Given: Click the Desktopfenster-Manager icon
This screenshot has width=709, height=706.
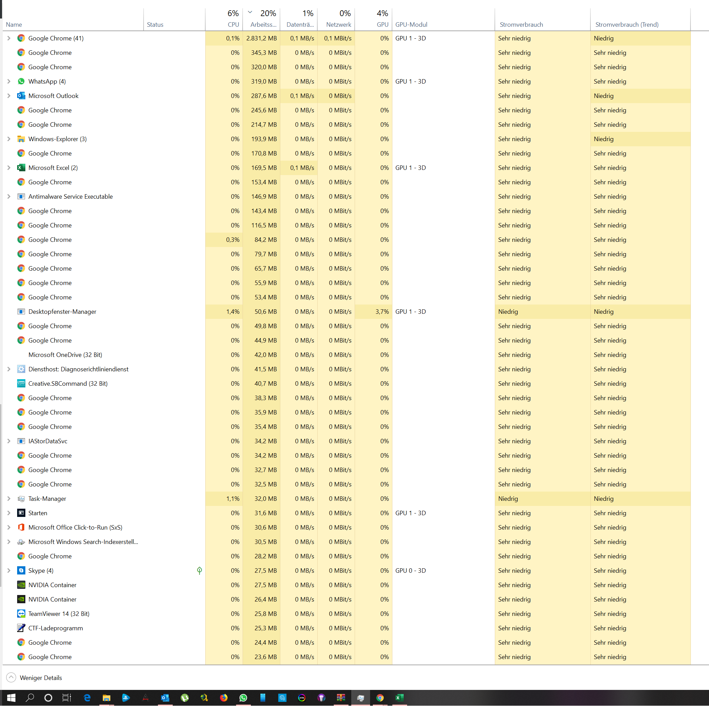Looking at the screenshot, I should point(21,312).
